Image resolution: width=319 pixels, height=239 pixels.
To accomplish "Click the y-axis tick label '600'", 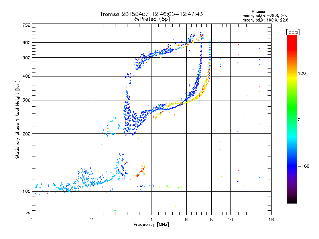I will [x=26, y=43].
